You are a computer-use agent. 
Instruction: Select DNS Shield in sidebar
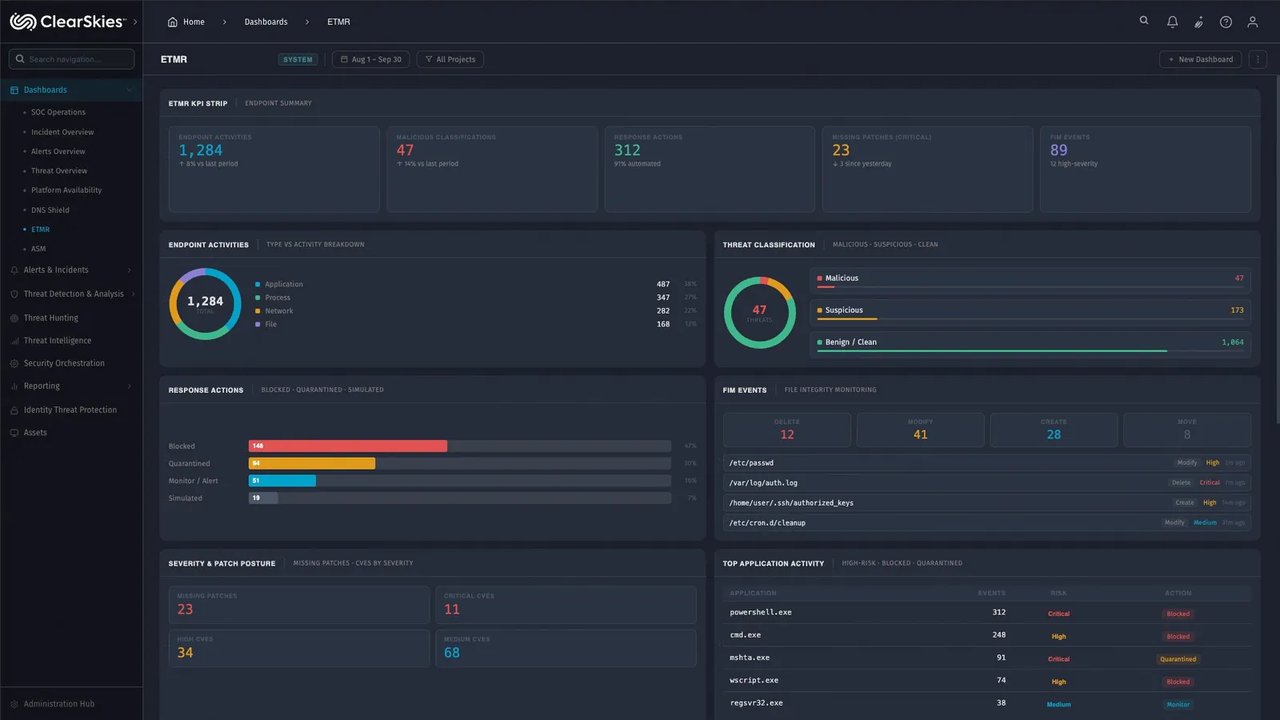tap(50, 210)
